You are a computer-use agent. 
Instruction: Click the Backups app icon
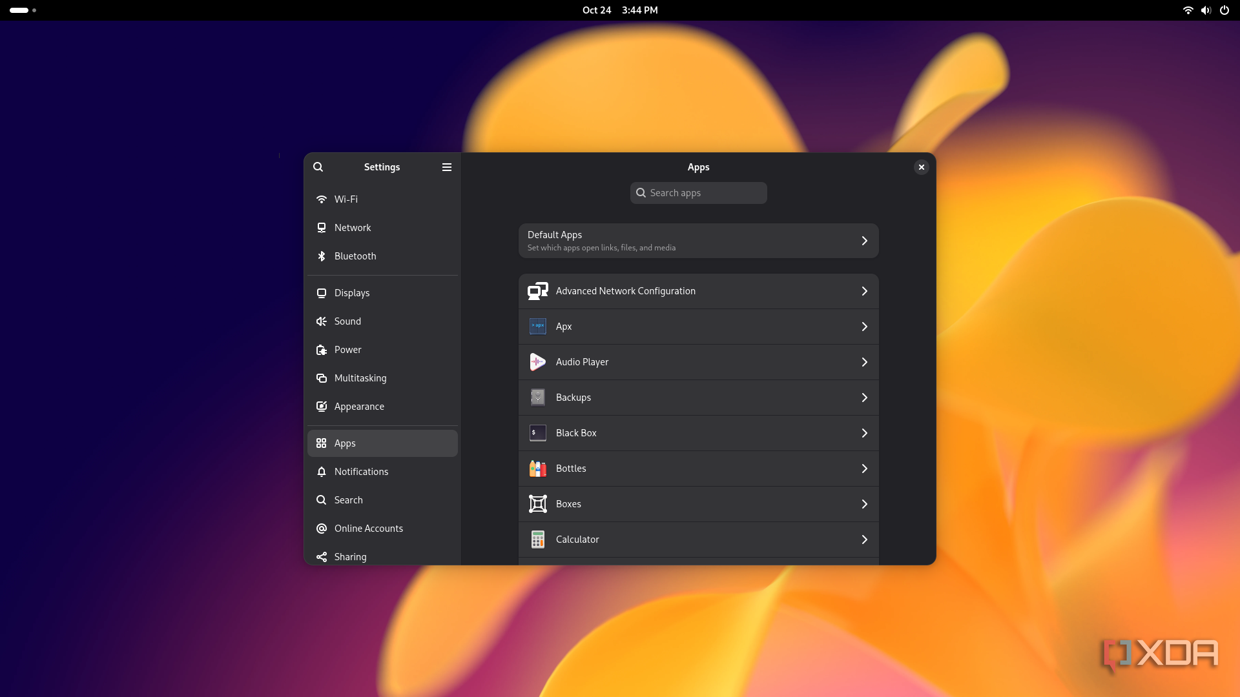538,398
